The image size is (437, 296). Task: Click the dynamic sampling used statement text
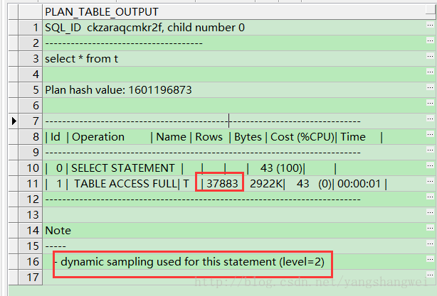(192, 262)
